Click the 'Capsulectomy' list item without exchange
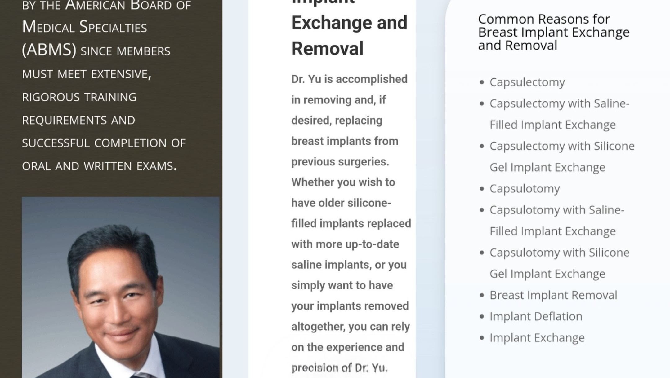670x378 pixels. [527, 82]
